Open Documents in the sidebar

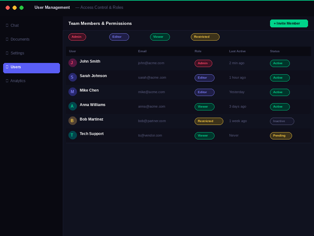(31, 39)
